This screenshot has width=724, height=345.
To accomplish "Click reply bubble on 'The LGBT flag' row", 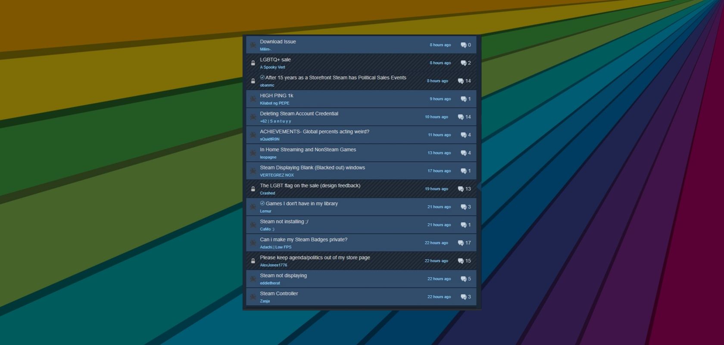I will (461, 189).
